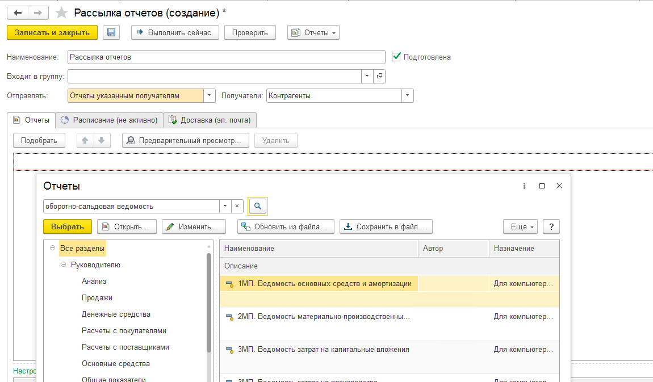Click the Проверить button
Viewport: 653px width, 382px height.
coord(250,32)
